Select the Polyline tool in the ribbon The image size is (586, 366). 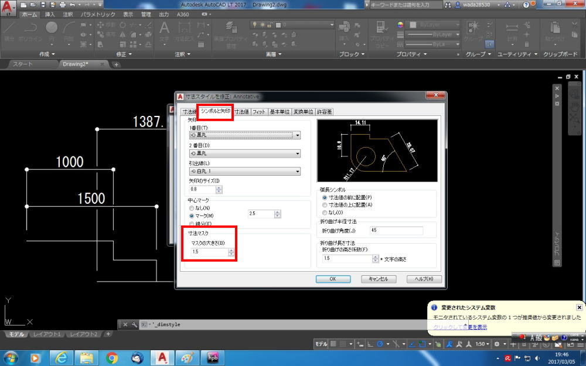pos(30,31)
